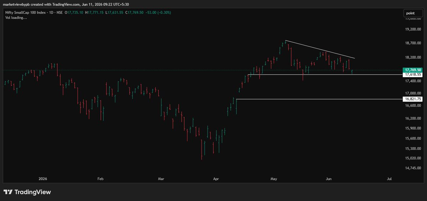The width and height of the screenshot is (427, 201).
Task: Click the 16,200.00 price axis label
Action: click(413, 118)
